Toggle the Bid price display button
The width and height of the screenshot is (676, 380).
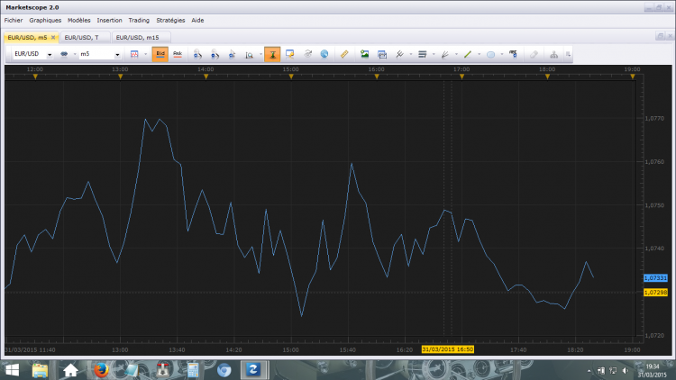[160, 54]
